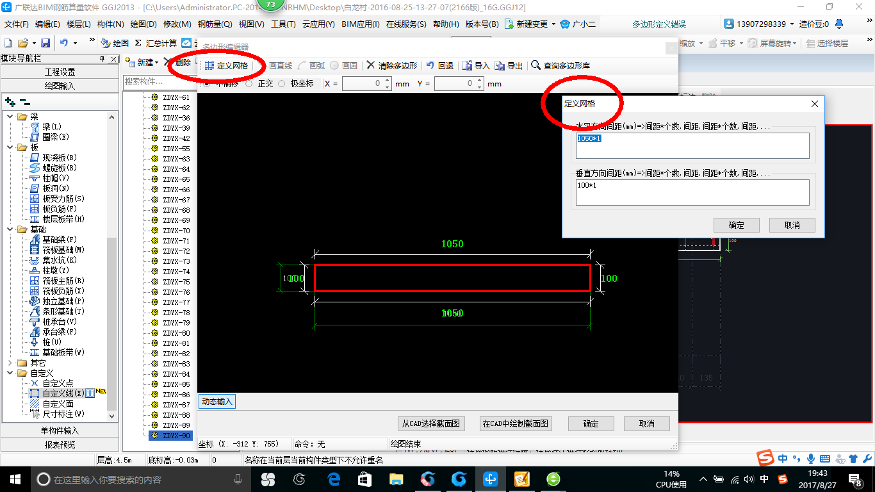Collapse the 基础 folder in tree

coord(10,229)
